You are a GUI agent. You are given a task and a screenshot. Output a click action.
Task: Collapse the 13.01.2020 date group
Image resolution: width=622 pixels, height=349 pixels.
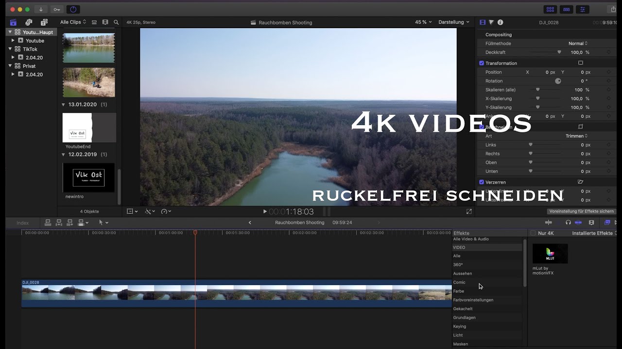tap(63, 104)
